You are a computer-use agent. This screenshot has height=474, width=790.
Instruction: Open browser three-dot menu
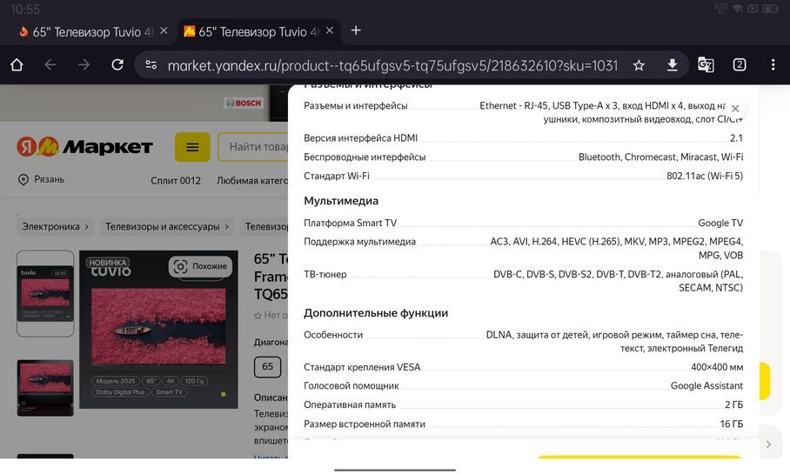pos(773,65)
